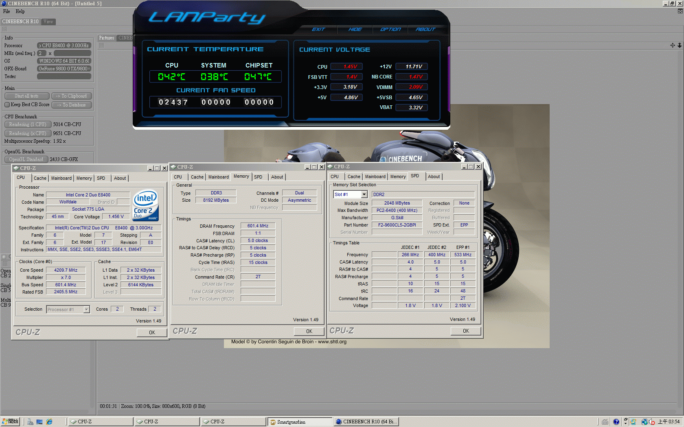The height and width of the screenshot is (427, 684).
Task: Click the DRAM Frequency value 601.4 MHz
Action: point(258,226)
